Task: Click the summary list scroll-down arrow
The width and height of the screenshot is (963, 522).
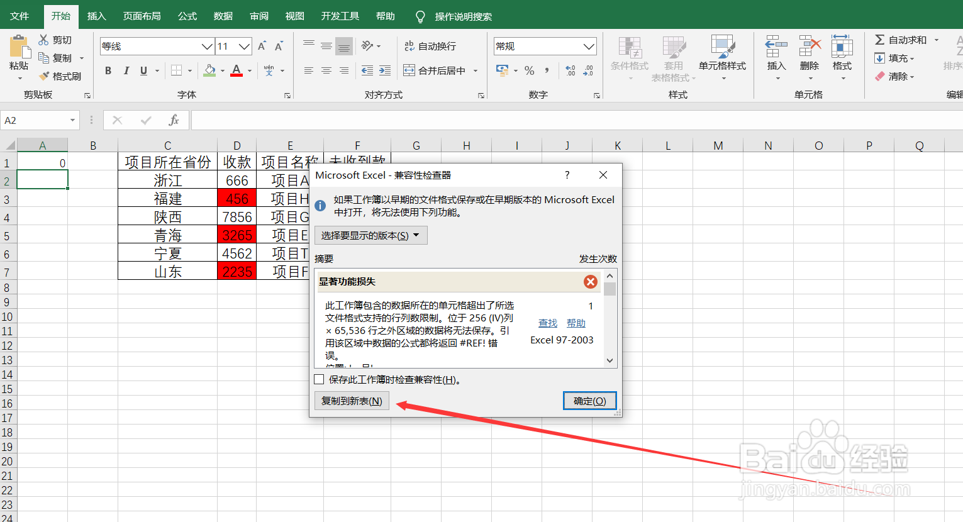Action: (x=610, y=360)
